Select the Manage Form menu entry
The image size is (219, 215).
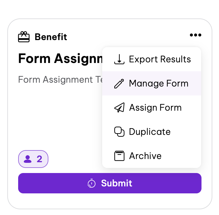159,84
